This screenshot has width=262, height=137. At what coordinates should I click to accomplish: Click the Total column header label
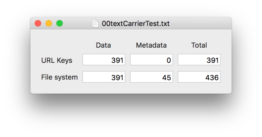coord(199,45)
